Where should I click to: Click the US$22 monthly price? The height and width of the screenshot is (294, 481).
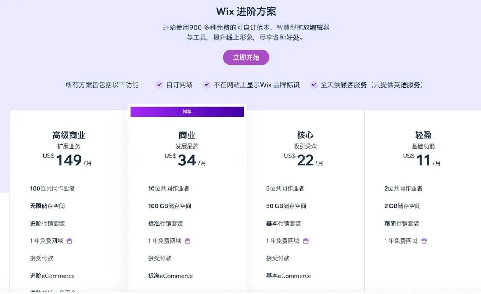[x=303, y=160]
